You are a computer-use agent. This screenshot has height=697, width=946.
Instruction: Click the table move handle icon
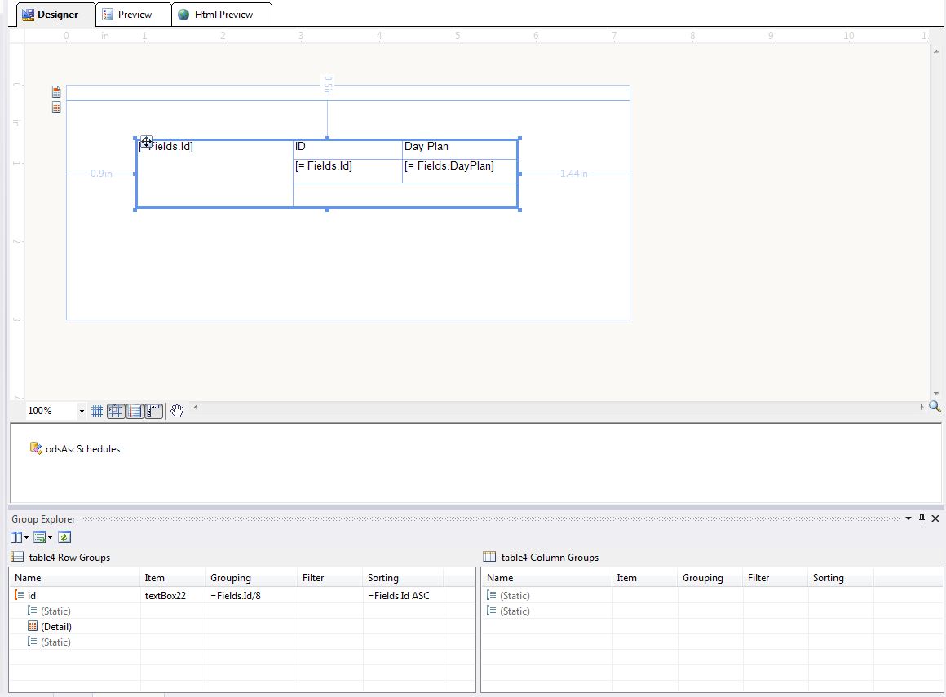(146, 141)
